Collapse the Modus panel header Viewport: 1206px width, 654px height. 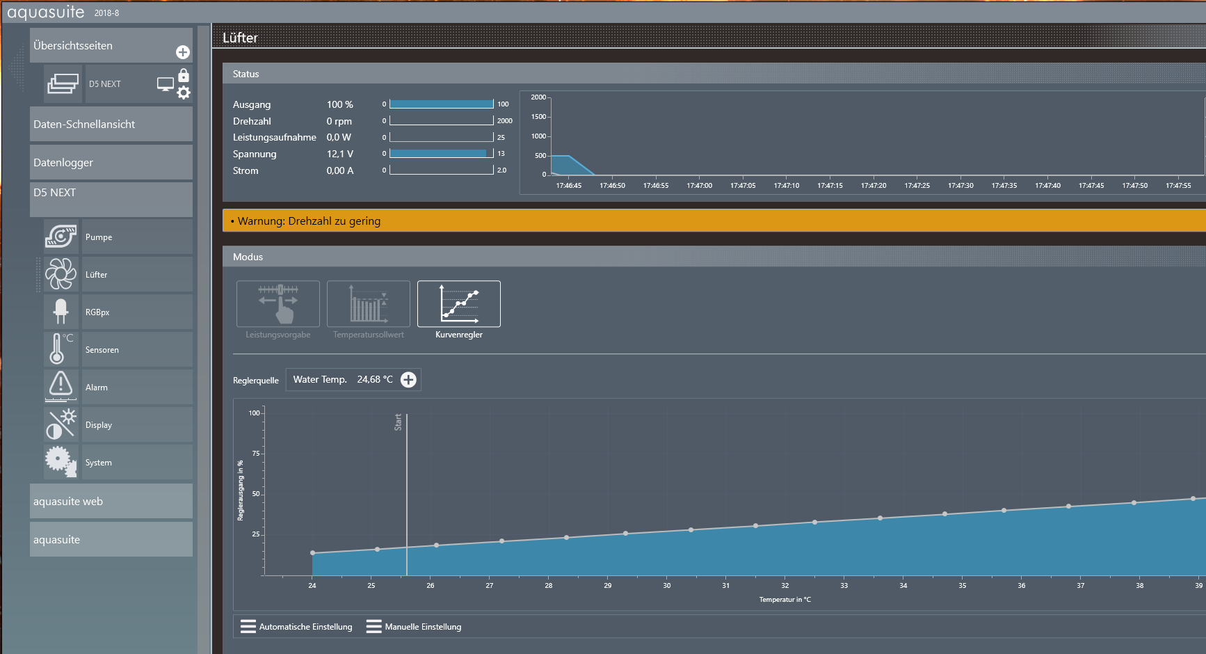pyautogui.click(x=714, y=257)
